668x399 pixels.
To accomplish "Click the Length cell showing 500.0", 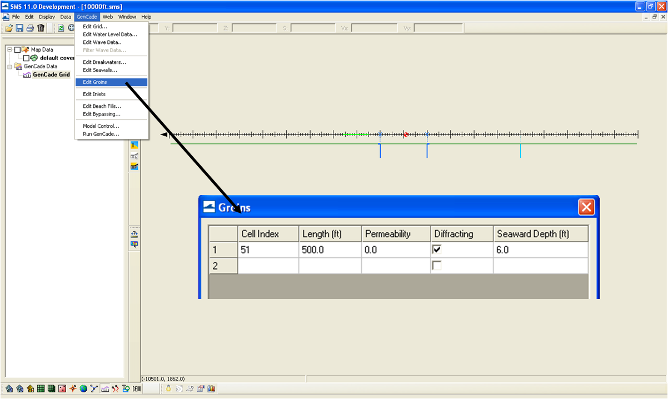I will 330,250.
